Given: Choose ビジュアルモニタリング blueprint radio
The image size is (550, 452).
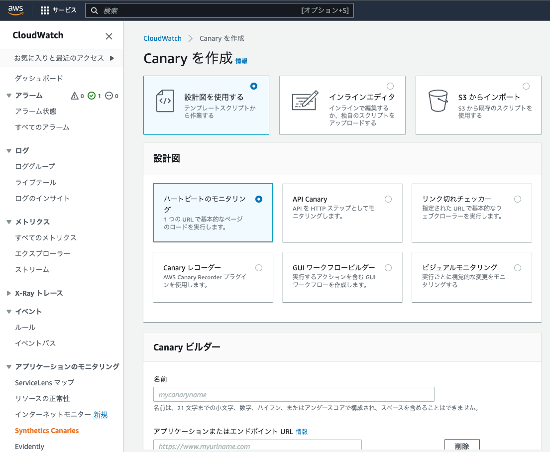Looking at the screenshot, I should tap(518, 268).
